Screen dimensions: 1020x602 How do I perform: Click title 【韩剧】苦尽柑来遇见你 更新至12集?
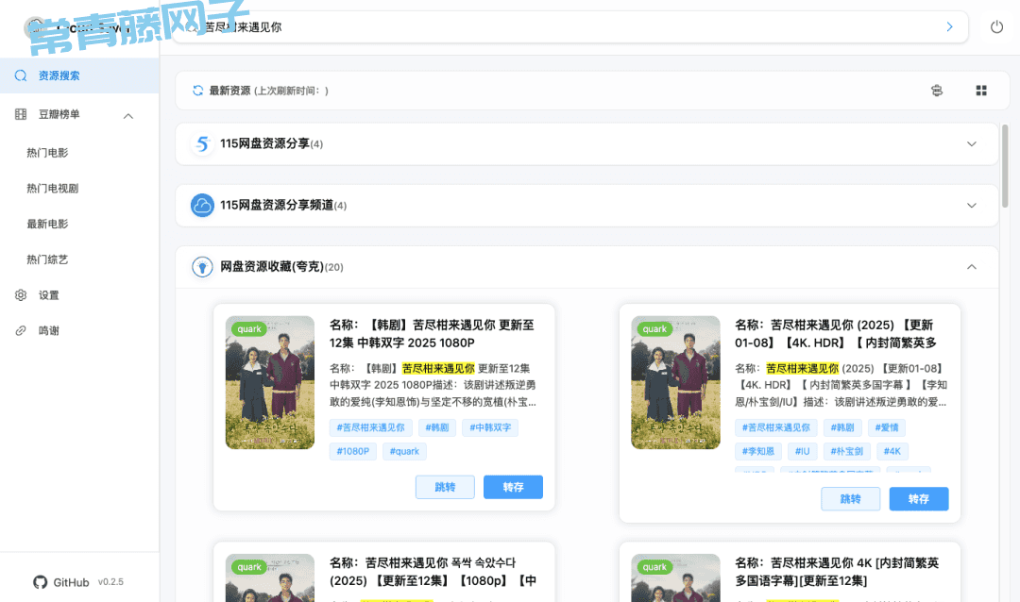(x=432, y=333)
